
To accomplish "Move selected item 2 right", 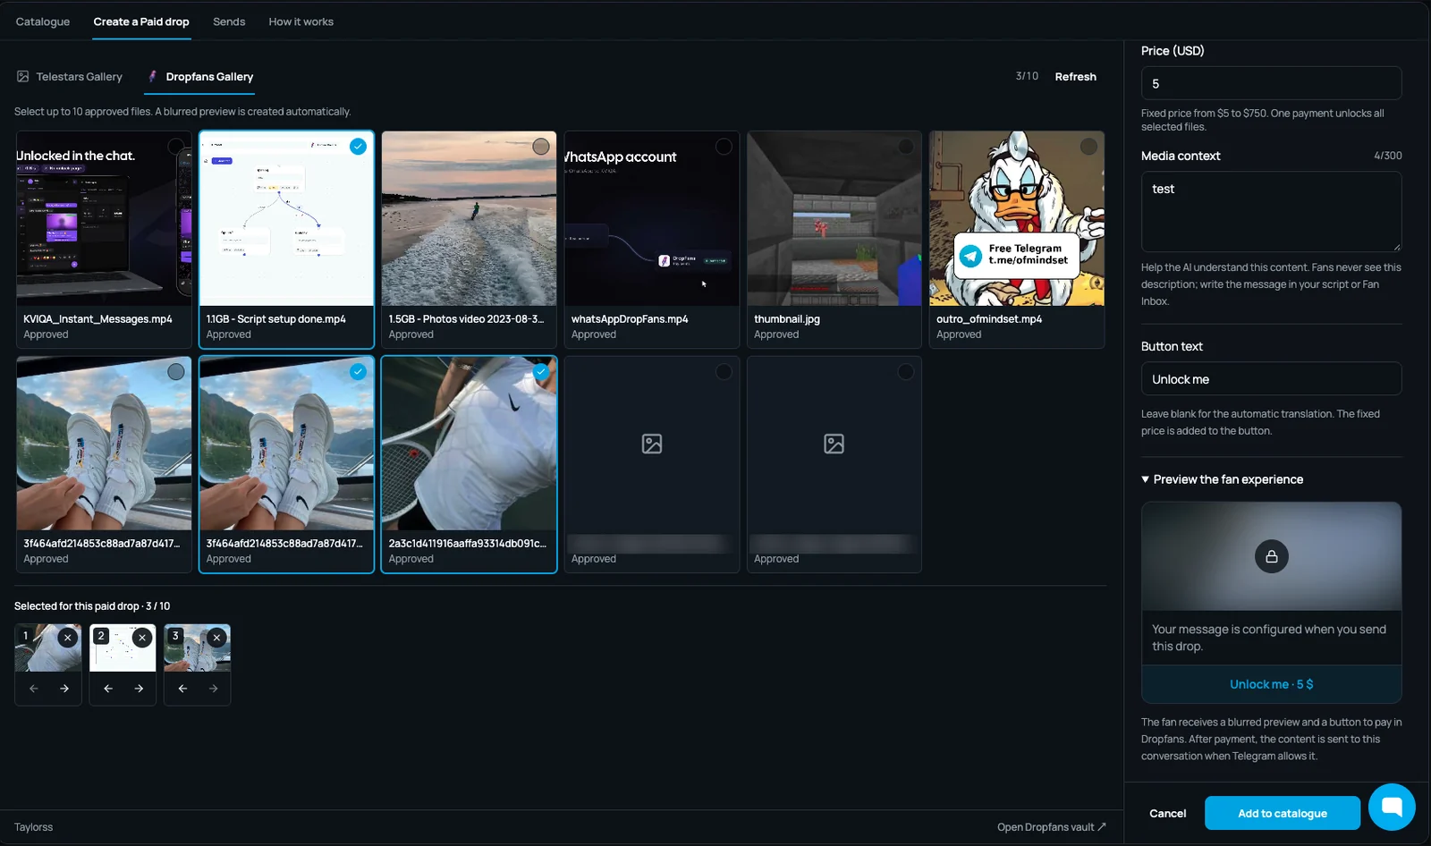I will coord(139,689).
